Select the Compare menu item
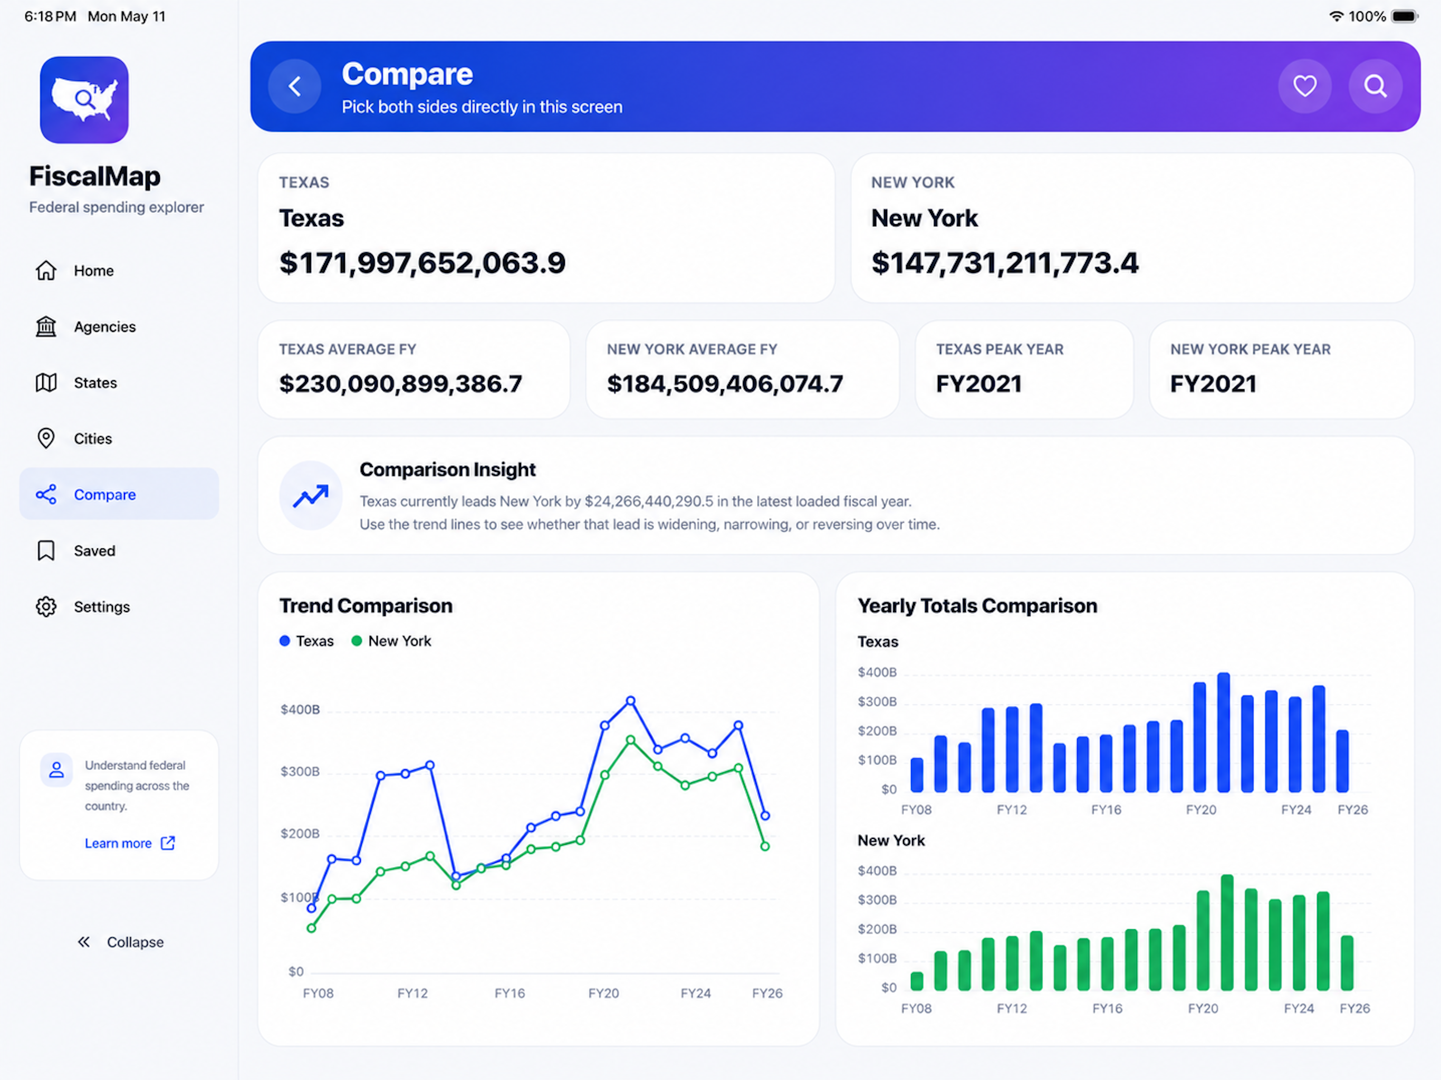This screenshot has height=1080, width=1441. 119,494
